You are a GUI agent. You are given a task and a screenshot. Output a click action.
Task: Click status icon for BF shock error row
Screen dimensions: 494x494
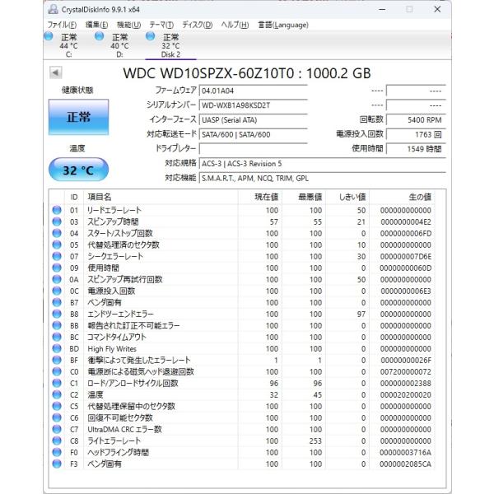(57, 360)
